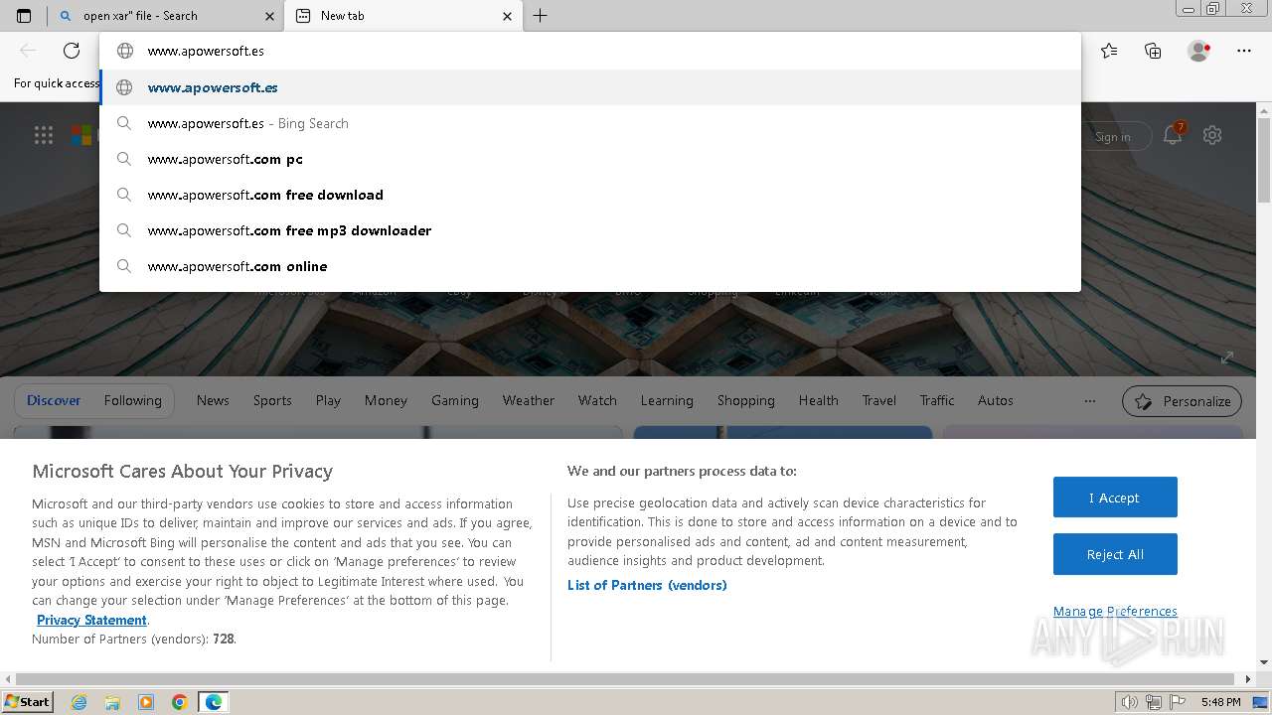Image resolution: width=1272 pixels, height=715 pixels.
Task: Open the Shopping category
Action: (x=746, y=400)
